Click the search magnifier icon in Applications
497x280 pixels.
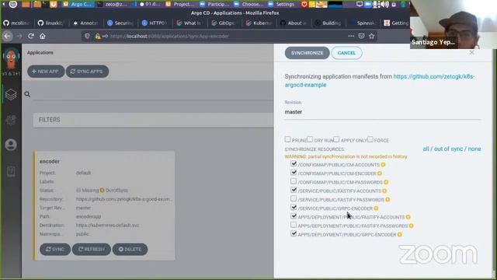pyautogui.click(x=27, y=94)
